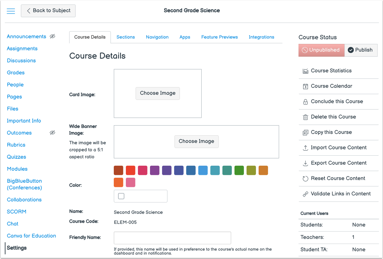Switch to the Navigation tab
This screenshot has width=383, height=259.
point(157,37)
